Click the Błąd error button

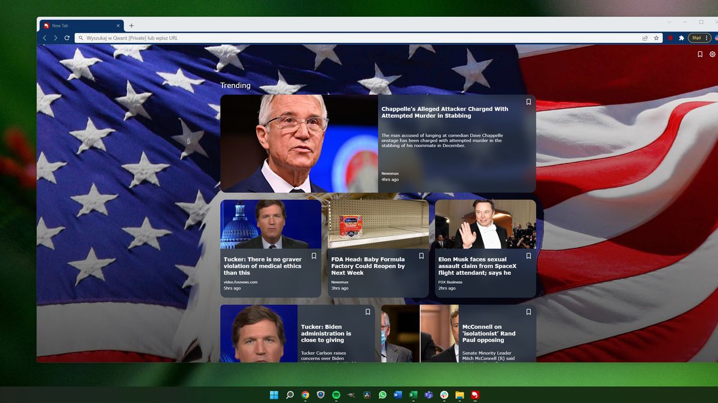click(x=699, y=38)
